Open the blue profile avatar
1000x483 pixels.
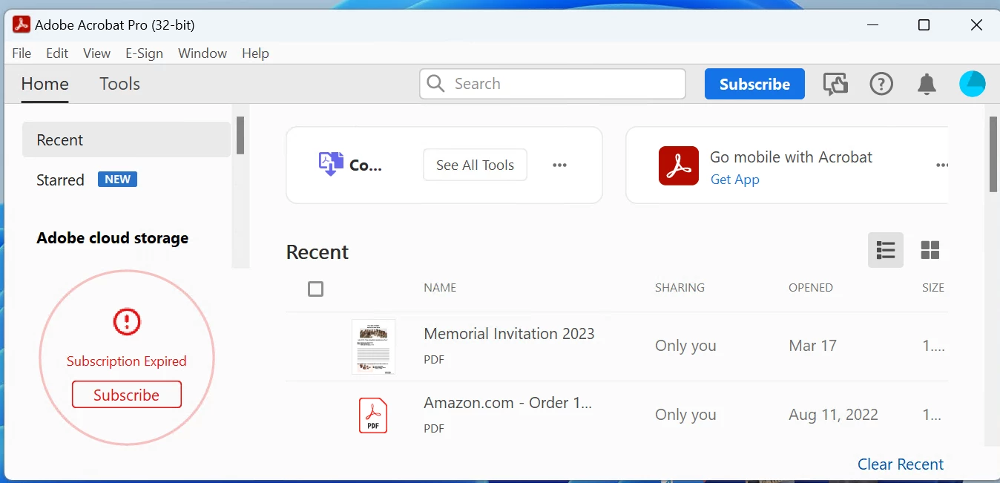972,84
